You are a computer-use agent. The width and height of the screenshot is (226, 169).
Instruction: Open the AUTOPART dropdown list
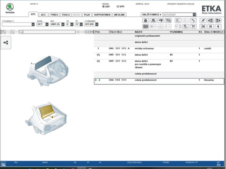[194, 15]
